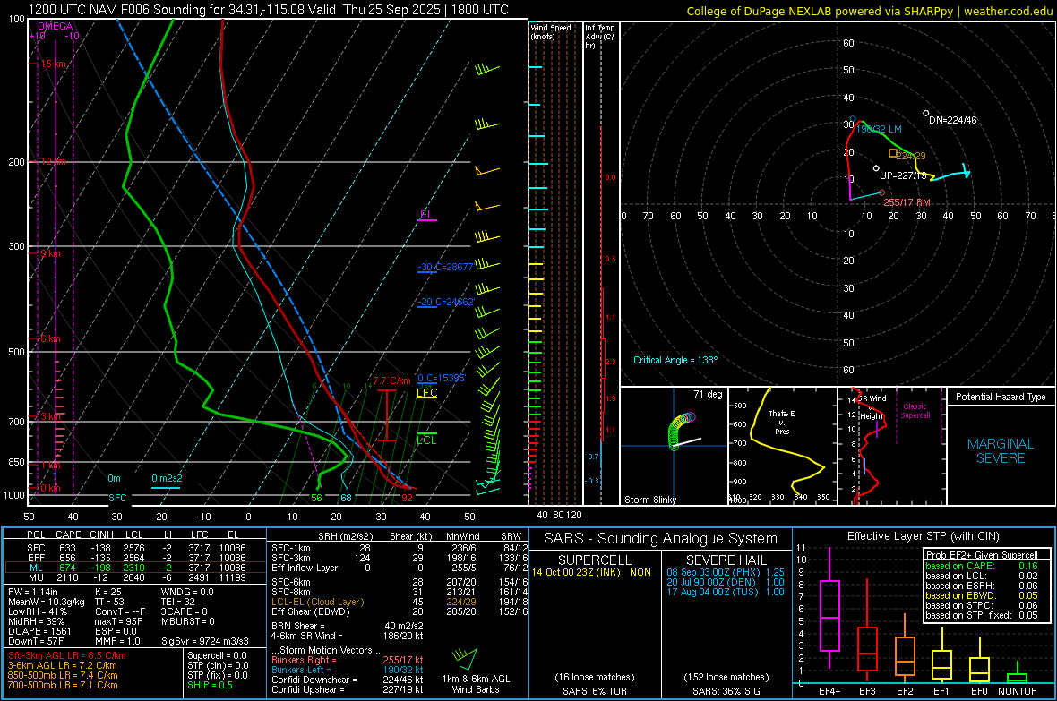Click the Effective Layer STP (with CIN) title
Viewport: 1057px width, 701px height.
923,536
